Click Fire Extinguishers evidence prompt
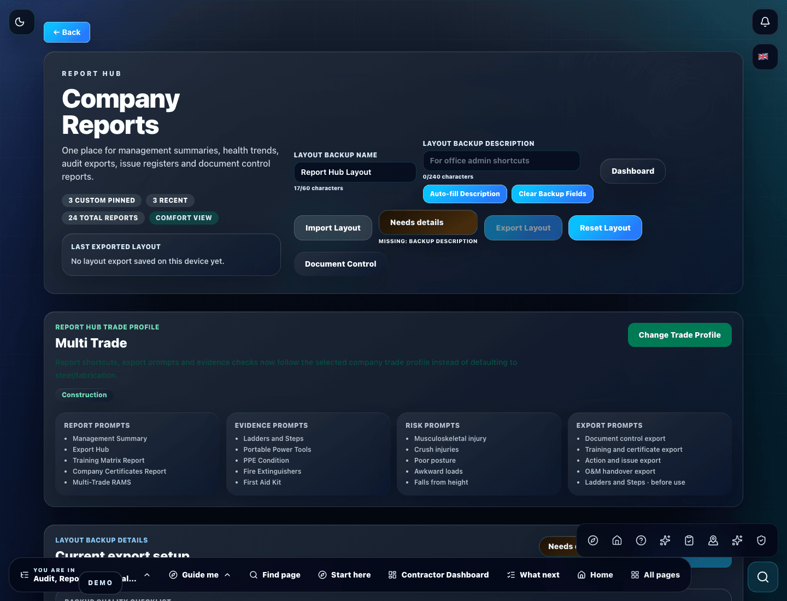Screen dimensions: 787x601 [272, 472]
